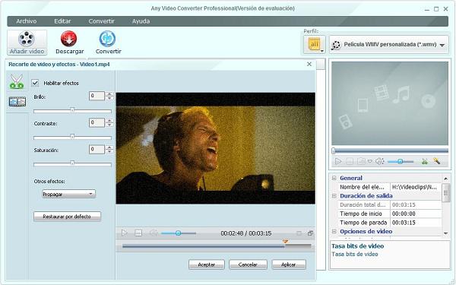Click the orange playhead marker on the dialog timeline
This screenshot has width=456, height=285.
[285, 242]
